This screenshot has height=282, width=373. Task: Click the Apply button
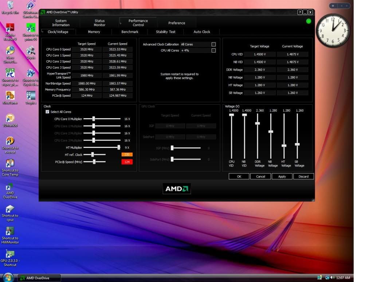[x=282, y=176]
